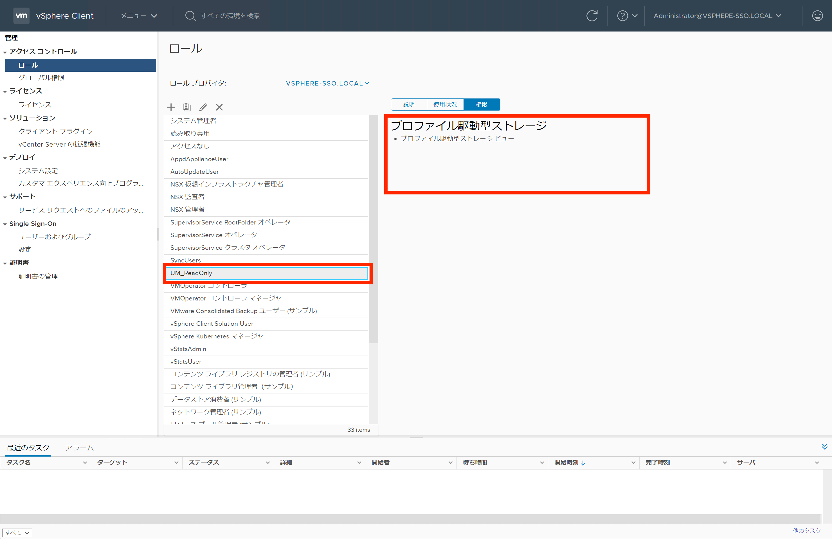The height and width of the screenshot is (539, 832).
Task: Select the 最近のタスク tab
Action: point(28,448)
